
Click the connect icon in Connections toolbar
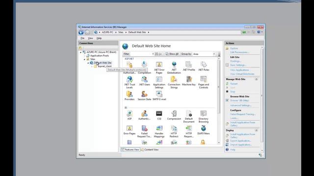pyautogui.click(x=80, y=48)
